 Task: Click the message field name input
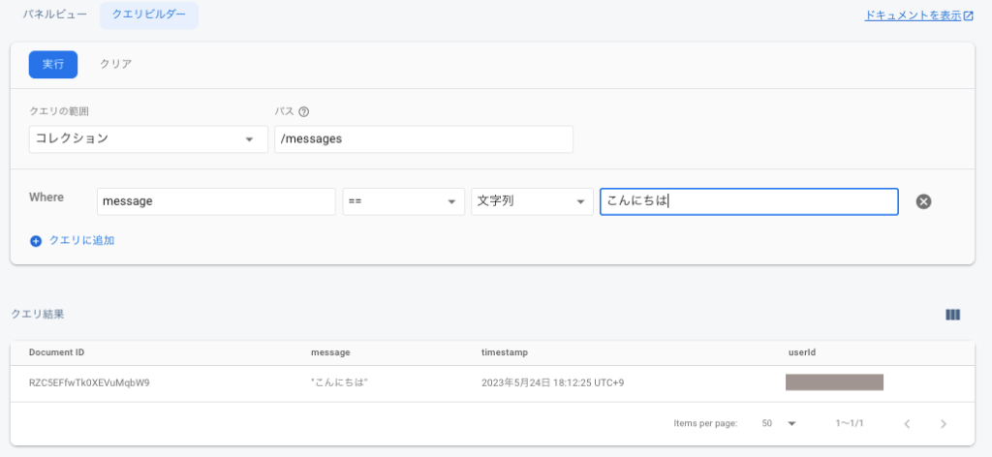pyautogui.click(x=216, y=201)
